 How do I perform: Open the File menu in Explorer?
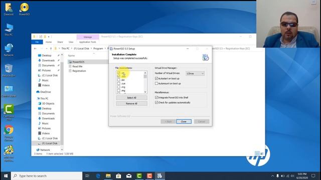(x=37, y=42)
